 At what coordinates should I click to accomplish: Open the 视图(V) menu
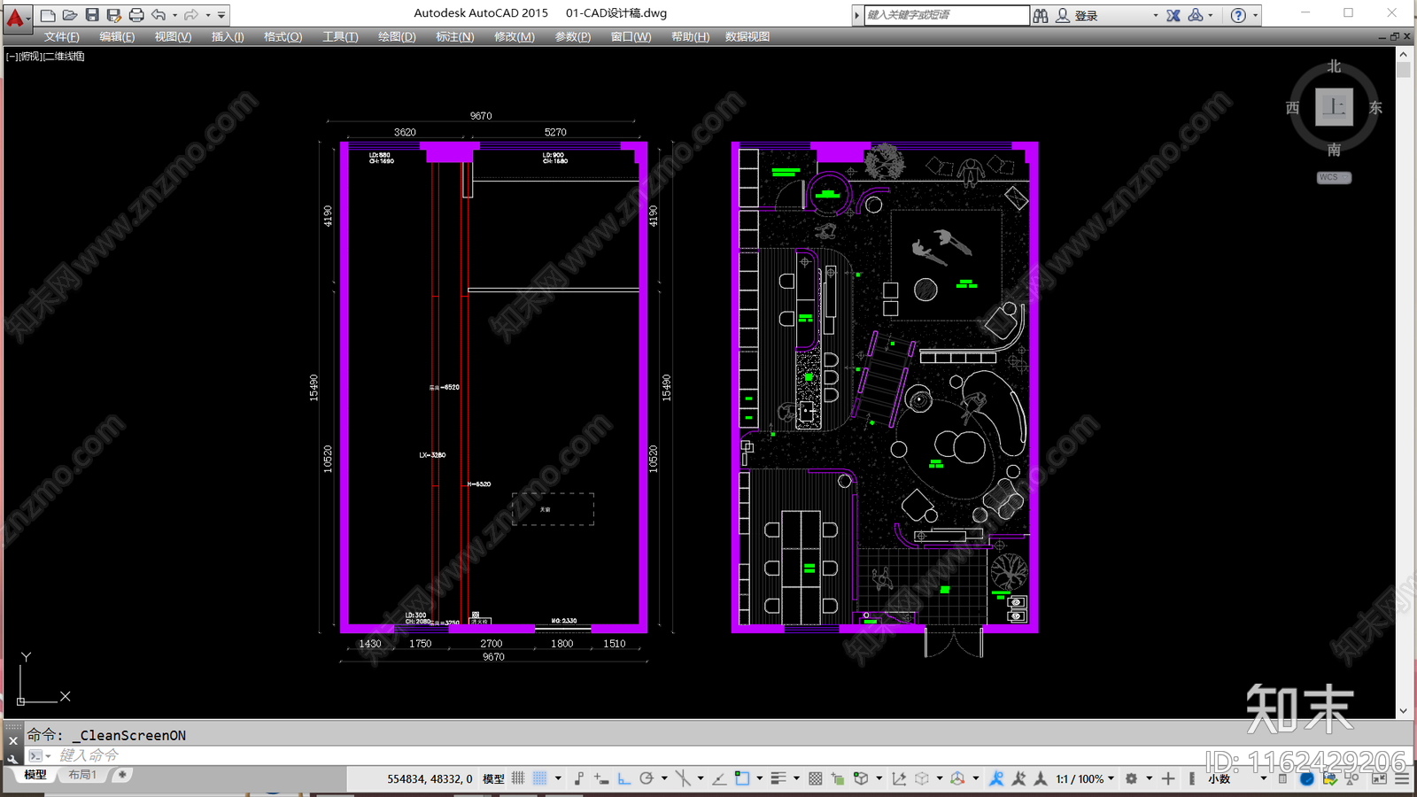pyautogui.click(x=173, y=36)
